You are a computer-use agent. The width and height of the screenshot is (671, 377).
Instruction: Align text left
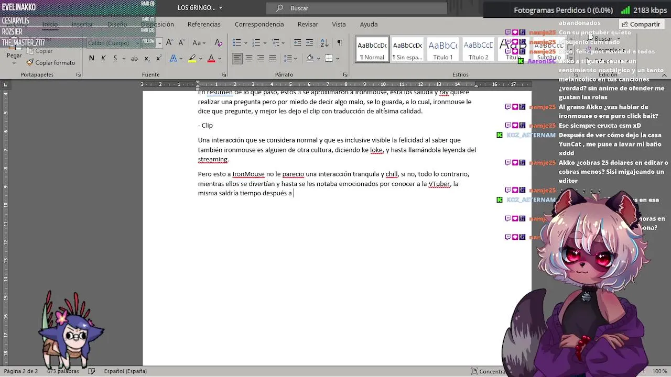pyautogui.click(x=237, y=58)
